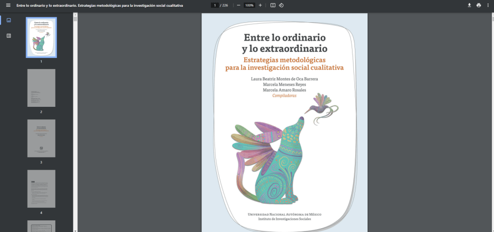Image resolution: width=494 pixels, height=232 pixels.
Task: Click the sidebar scrollbar up arrow
Action: [75, 14]
